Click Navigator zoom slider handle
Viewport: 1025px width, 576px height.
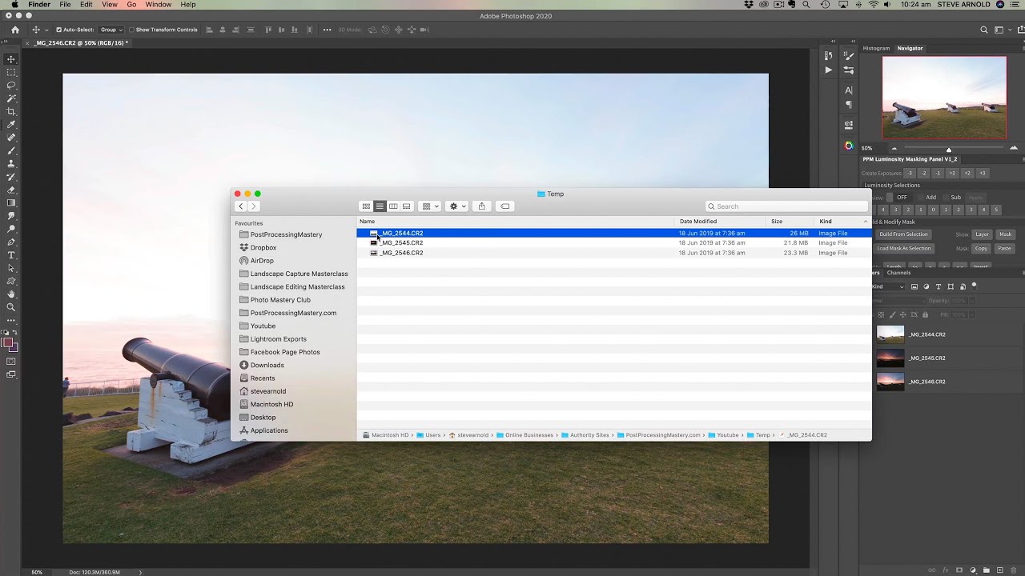(949, 149)
